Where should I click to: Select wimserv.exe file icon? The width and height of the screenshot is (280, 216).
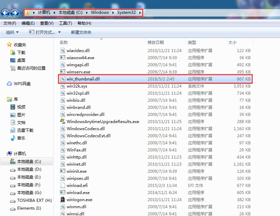(62, 72)
